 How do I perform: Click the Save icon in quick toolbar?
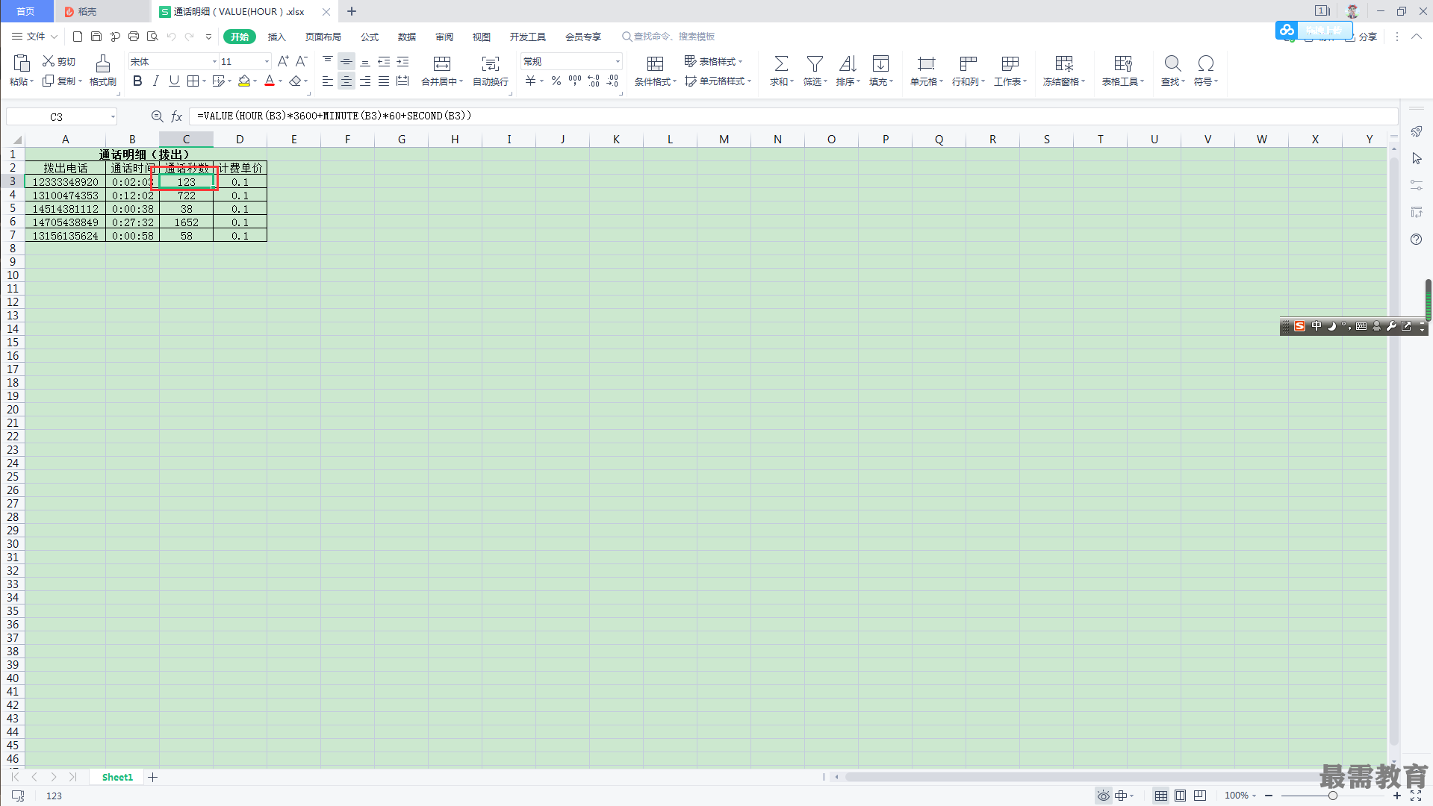96,37
